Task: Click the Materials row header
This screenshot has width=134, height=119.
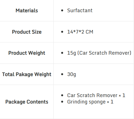Action: (27, 11)
